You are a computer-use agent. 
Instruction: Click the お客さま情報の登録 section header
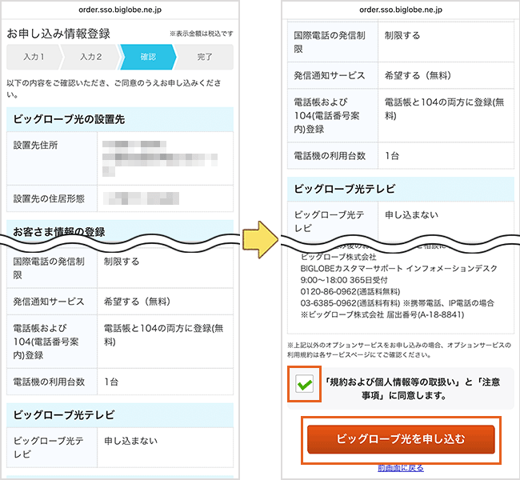(x=120, y=231)
